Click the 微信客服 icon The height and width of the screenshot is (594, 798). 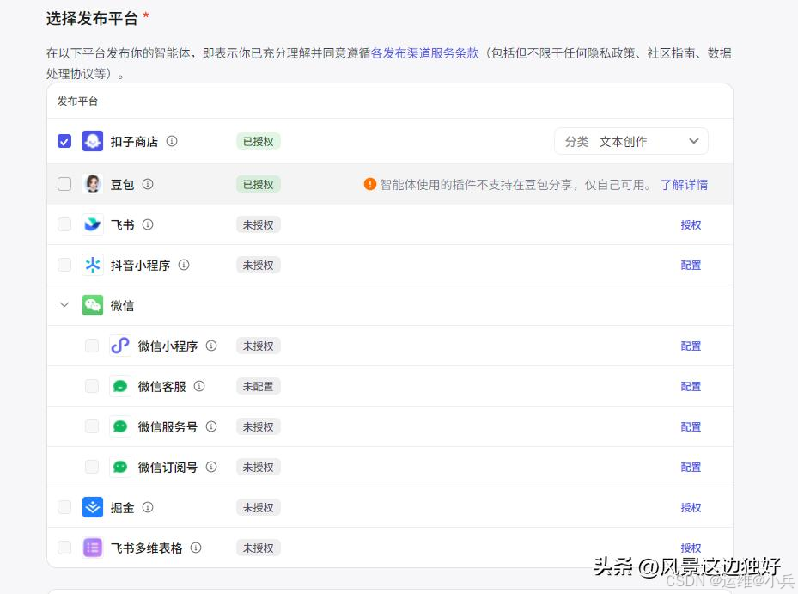(120, 386)
